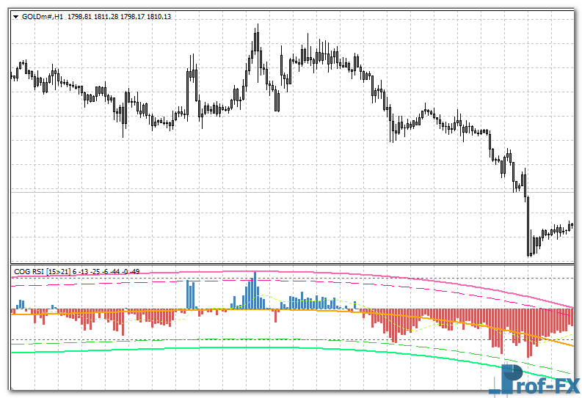Viewport: 582px width, 398px height.
Task: Click the separator between chart and indicator window
Action: point(294,263)
